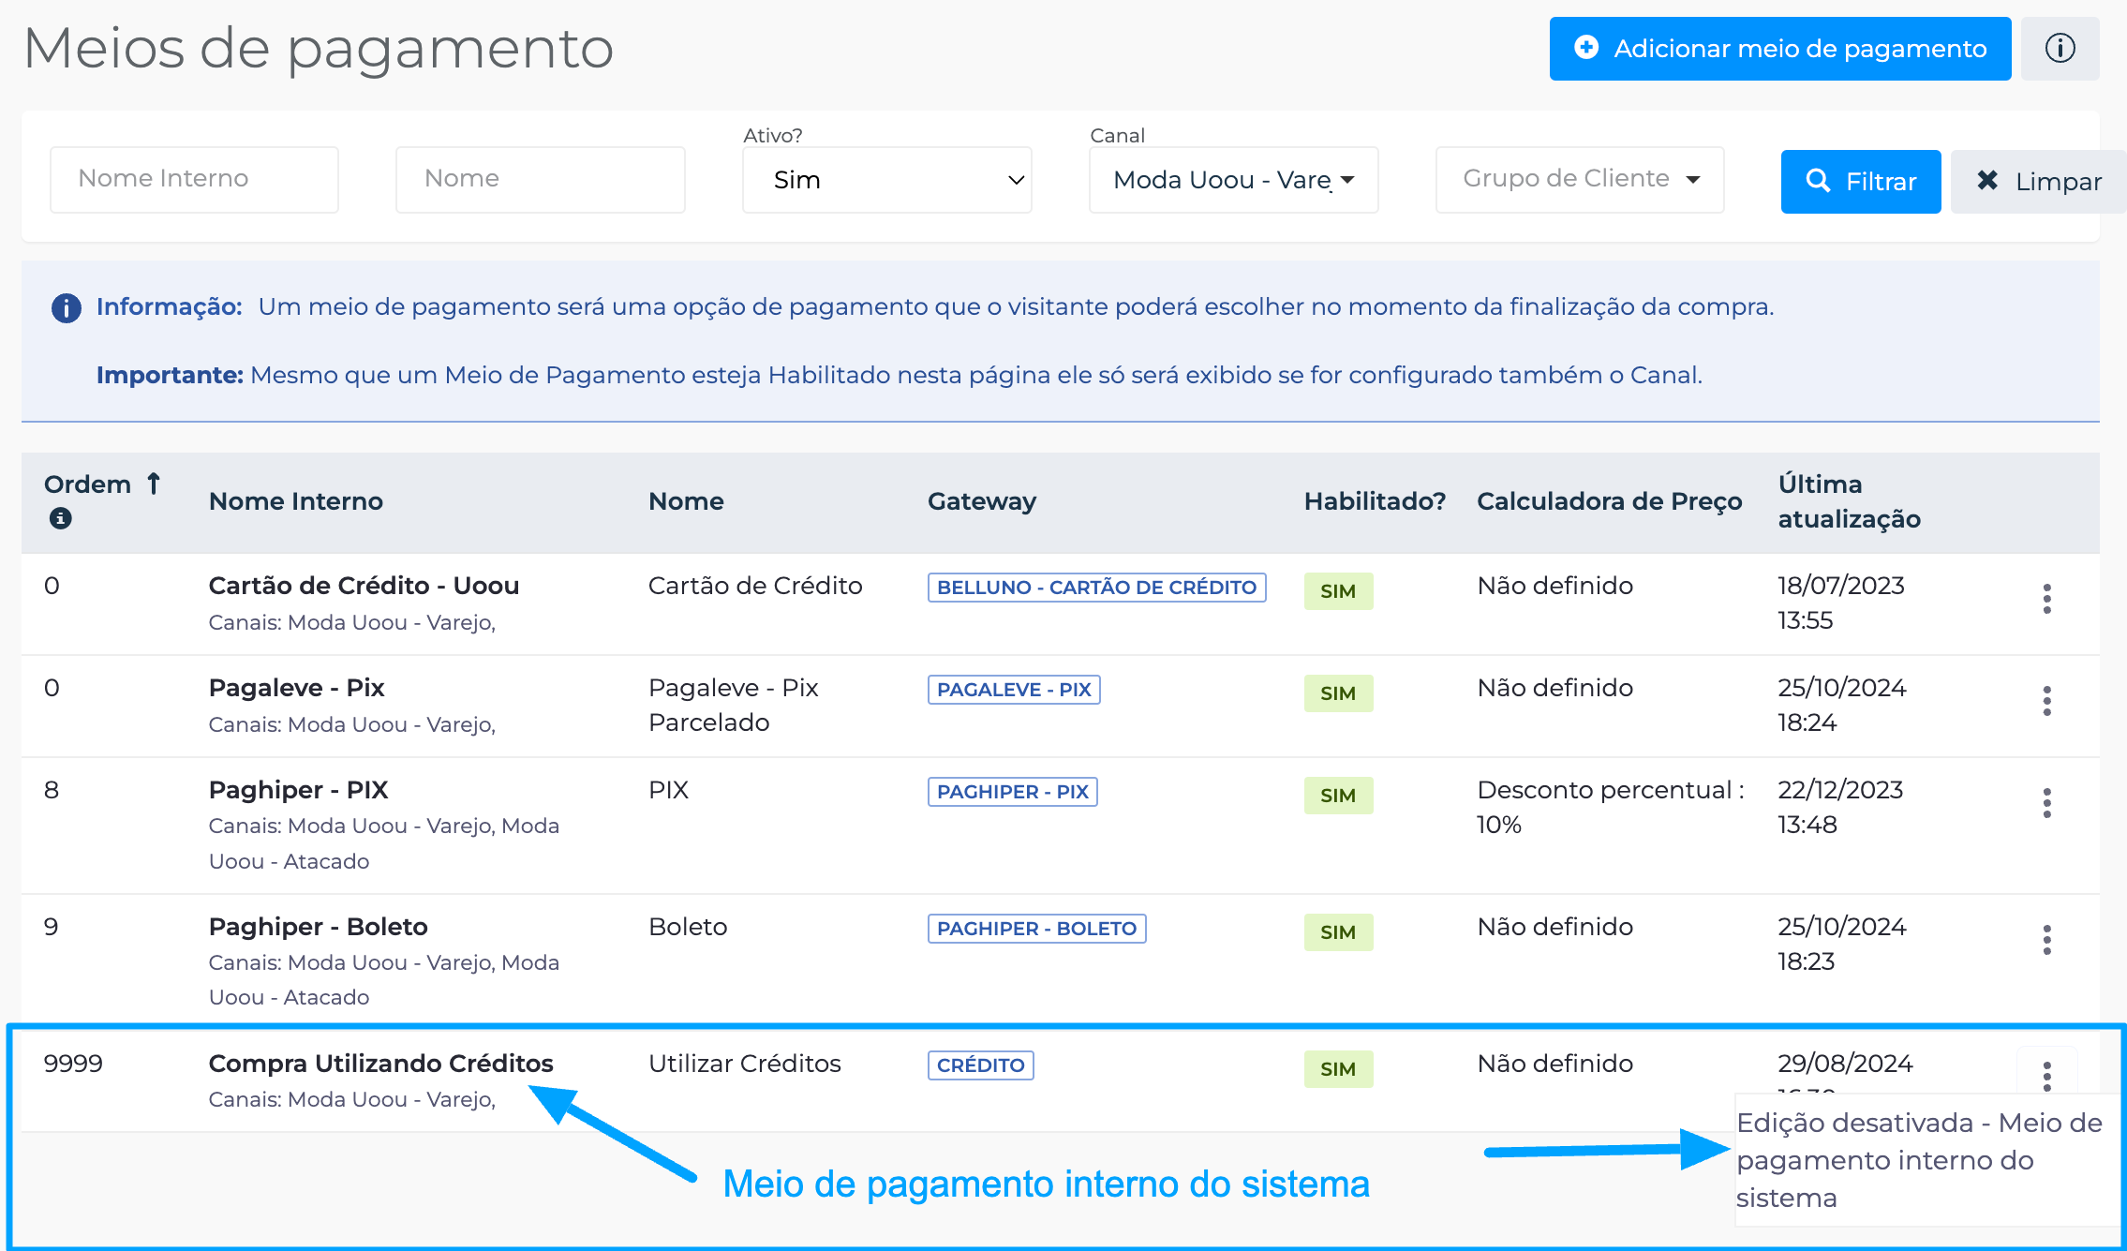Viewport: 2127px width, 1251px height.
Task: Expand the Canal dropdown Moda Uoou
Action: pos(1233,180)
